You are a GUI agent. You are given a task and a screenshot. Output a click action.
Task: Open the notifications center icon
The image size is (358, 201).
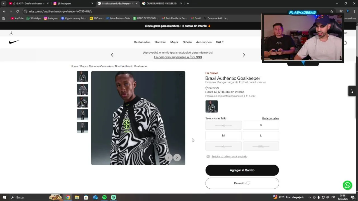click(x=353, y=197)
